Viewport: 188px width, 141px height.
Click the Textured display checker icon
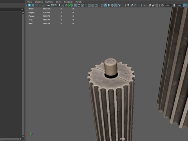tap(116, 5)
